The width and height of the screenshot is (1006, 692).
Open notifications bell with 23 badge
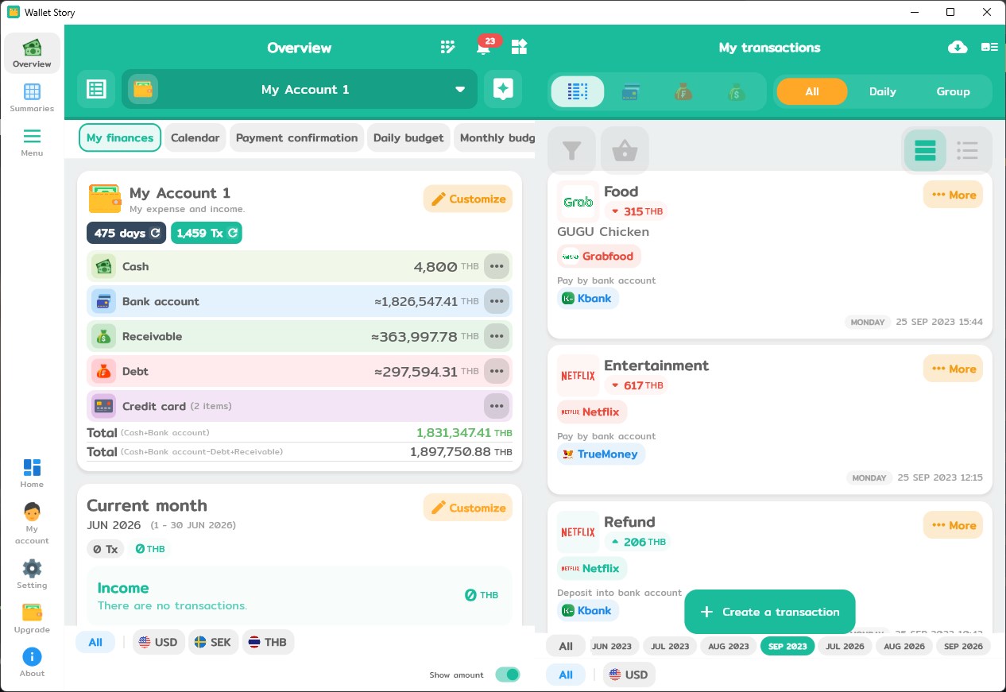(483, 48)
